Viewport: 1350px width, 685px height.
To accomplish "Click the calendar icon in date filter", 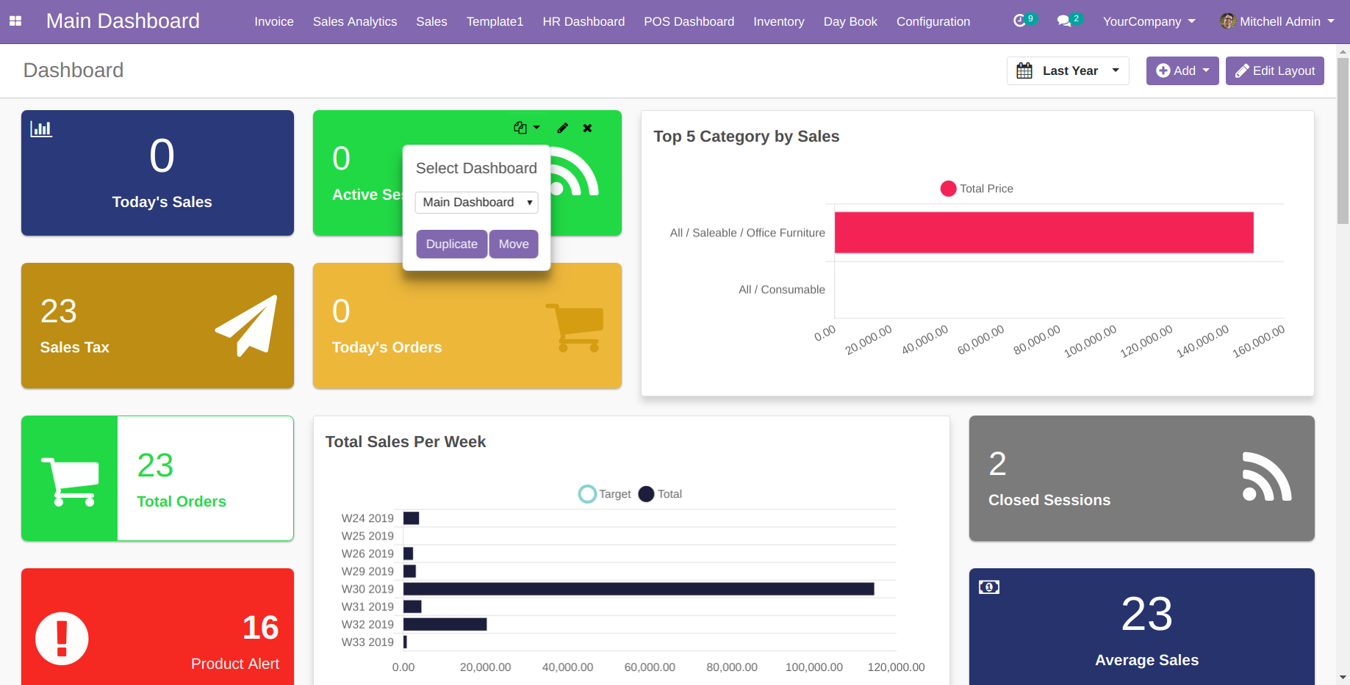I will click(x=1024, y=70).
